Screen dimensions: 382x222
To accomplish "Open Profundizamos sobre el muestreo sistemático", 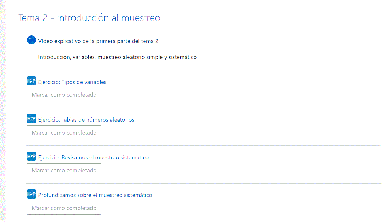I will [x=95, y=195].
